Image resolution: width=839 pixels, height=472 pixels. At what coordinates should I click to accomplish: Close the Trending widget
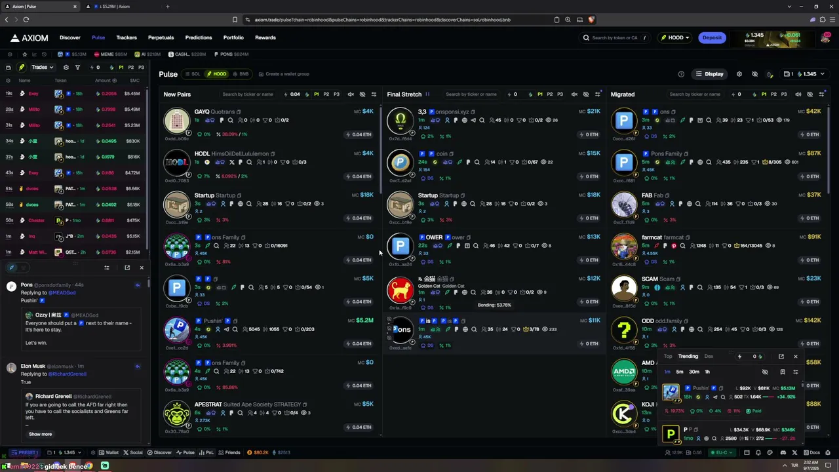click(796, 357)
